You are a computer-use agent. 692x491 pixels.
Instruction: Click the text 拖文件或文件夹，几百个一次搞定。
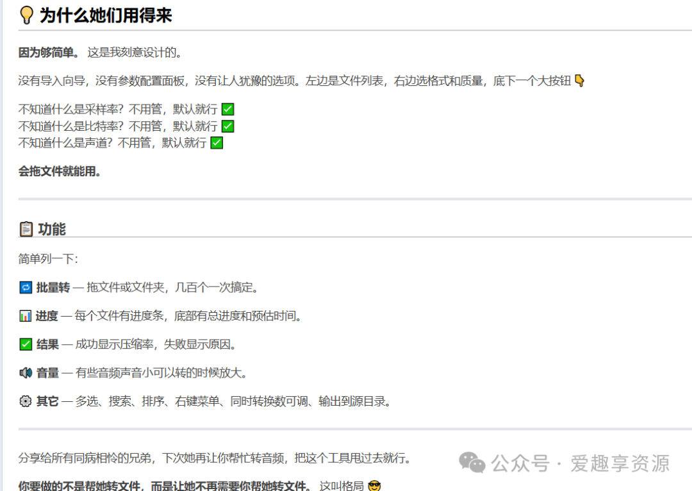[x=172, y=288]
